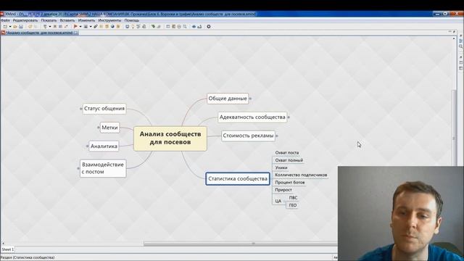Click the gear settings toolbar icon

209,27
